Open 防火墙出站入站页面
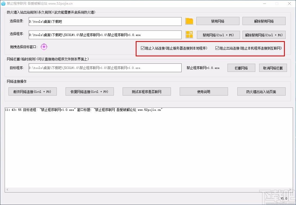This screenshot has width=296, height=205. (x=261, y=91)
